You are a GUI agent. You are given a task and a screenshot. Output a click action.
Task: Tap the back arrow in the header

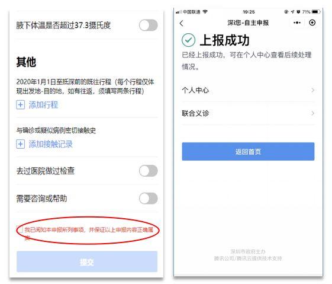pos(182,23)
